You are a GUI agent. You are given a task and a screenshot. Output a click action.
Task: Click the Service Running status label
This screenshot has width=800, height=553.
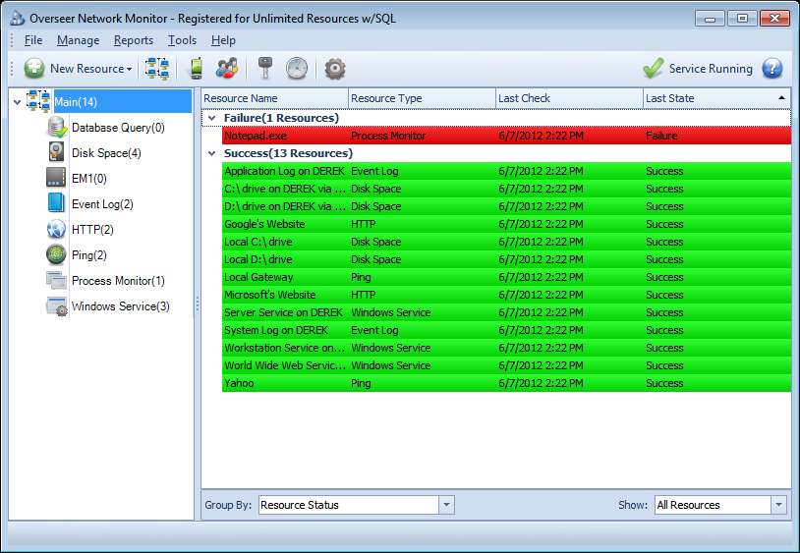coord(711,69)
